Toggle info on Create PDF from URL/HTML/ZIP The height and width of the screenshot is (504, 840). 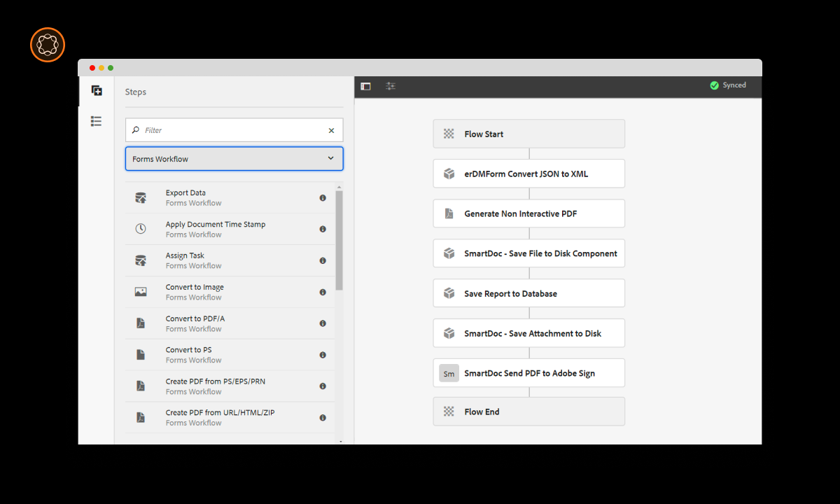(x=323, y=416)
